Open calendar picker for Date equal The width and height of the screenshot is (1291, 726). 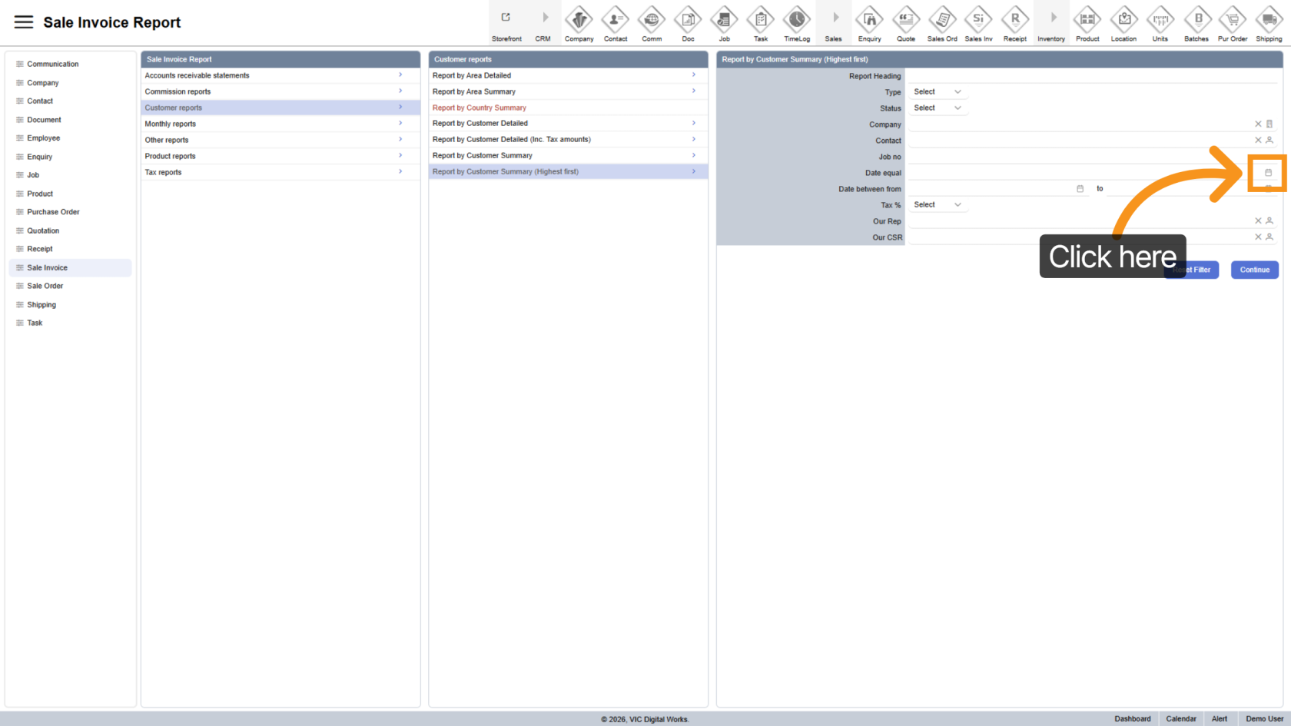pyautogui.click(x=1268, y=173)
